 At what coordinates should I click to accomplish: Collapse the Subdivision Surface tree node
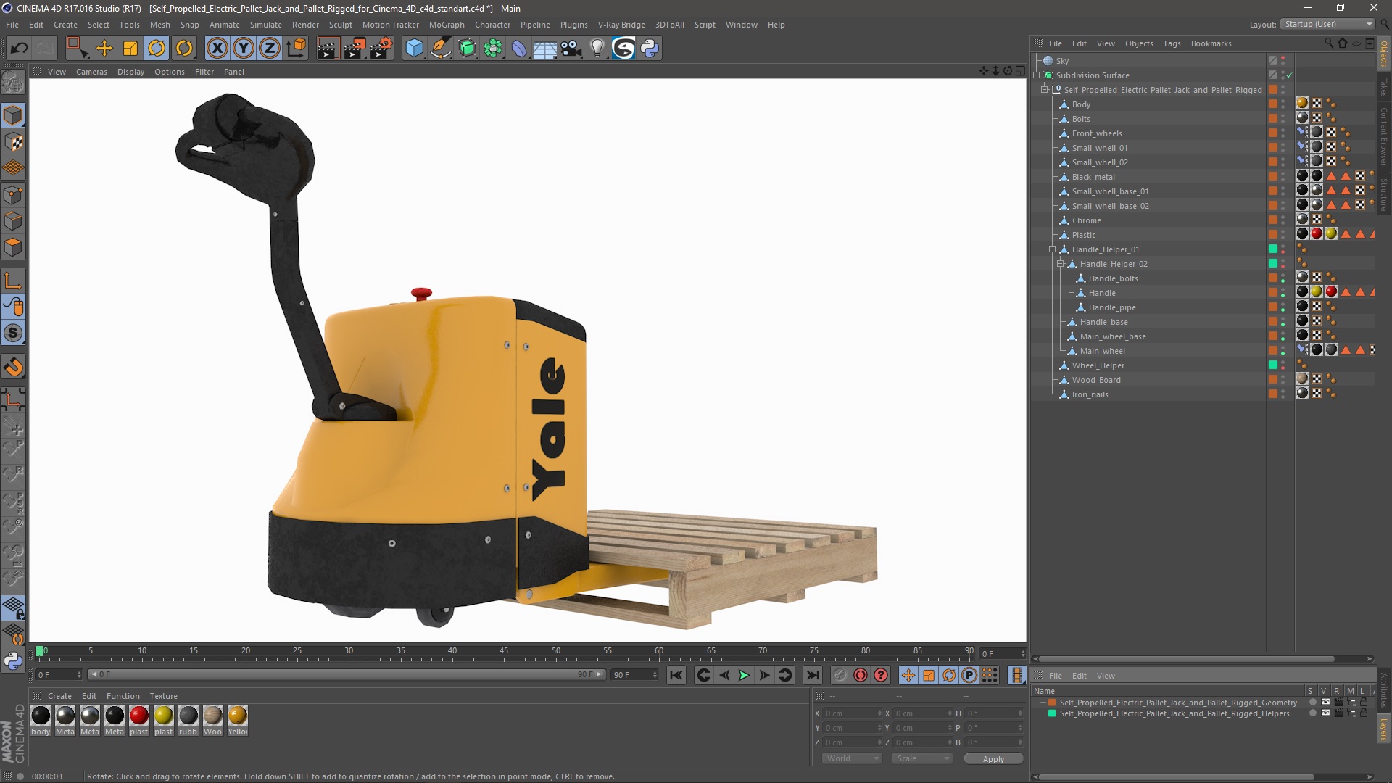coord(1037,75)
